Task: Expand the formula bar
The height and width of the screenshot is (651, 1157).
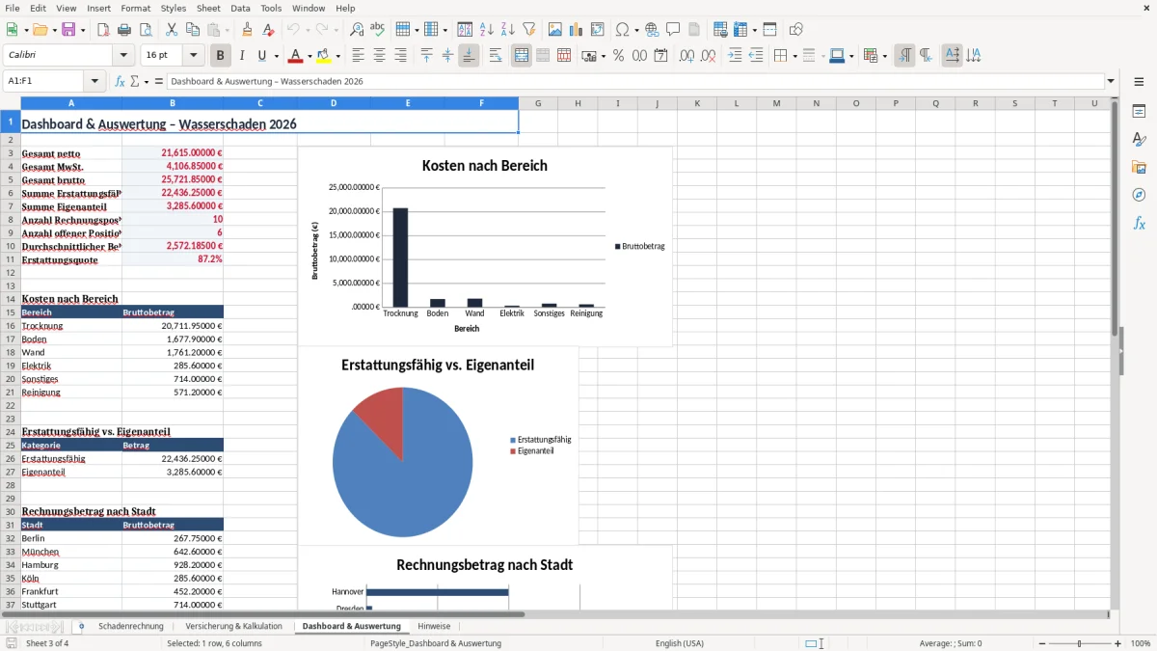Action: coord(1111,81)
